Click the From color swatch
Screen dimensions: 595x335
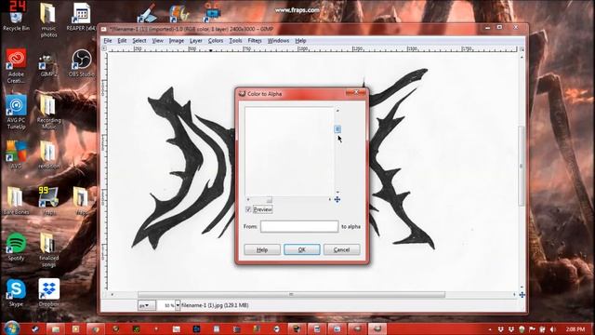point(299,226)
